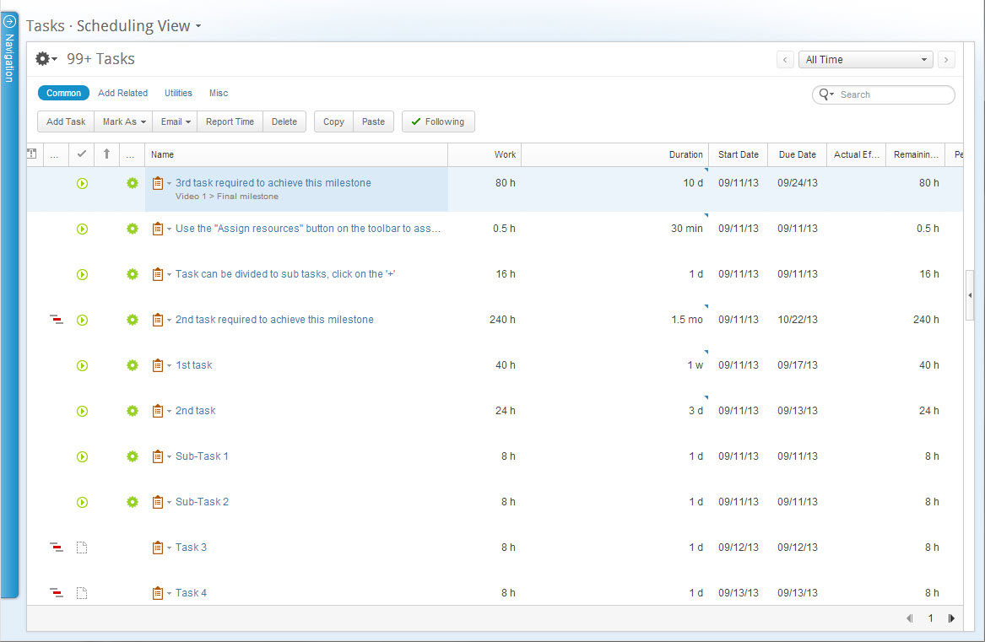Select the Common tab
Viewport: 985px width, 642px height.
click(x=63, y=93)
